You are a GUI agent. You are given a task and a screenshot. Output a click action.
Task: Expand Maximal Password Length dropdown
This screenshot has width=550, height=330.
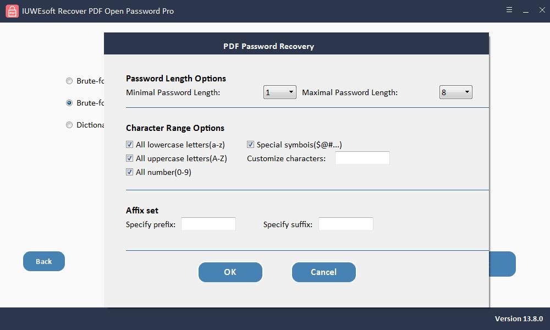(455, 92)
